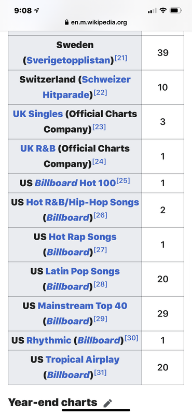Open the Billboard link in Hot 100 row

[56, 183]
